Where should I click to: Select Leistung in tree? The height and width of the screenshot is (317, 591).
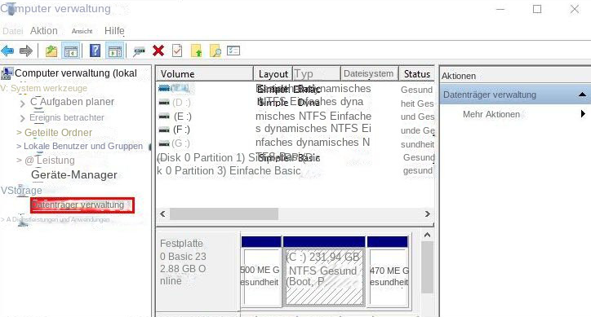[x=50, y=161]
